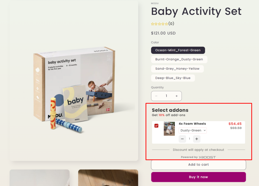Click the X-Boost logo
The width and height of the screenshot is (259, 186).
coord(207,157)
